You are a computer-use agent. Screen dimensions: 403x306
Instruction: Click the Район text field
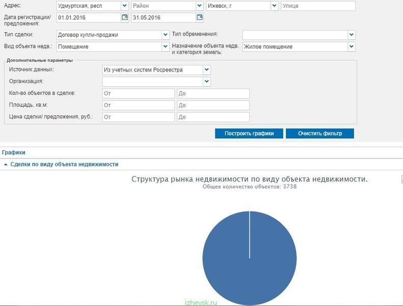tap(164, 6)
